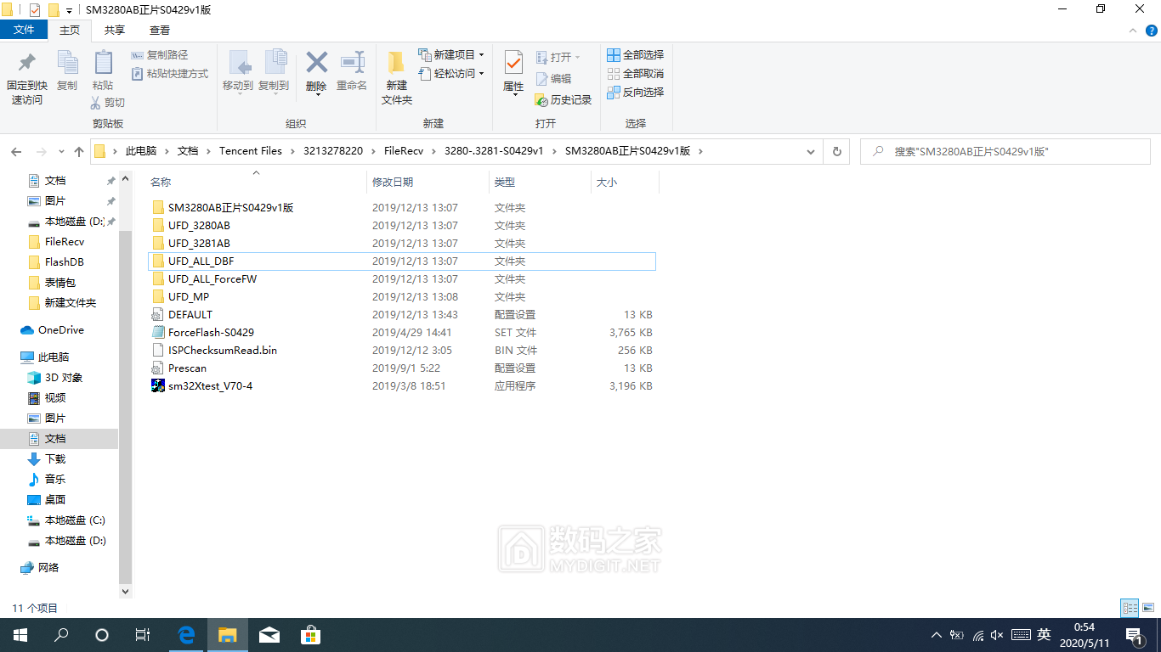Select sm32Xtest_V70-4 application
This screenshot has height=652, width=1161.
(401, 385)
